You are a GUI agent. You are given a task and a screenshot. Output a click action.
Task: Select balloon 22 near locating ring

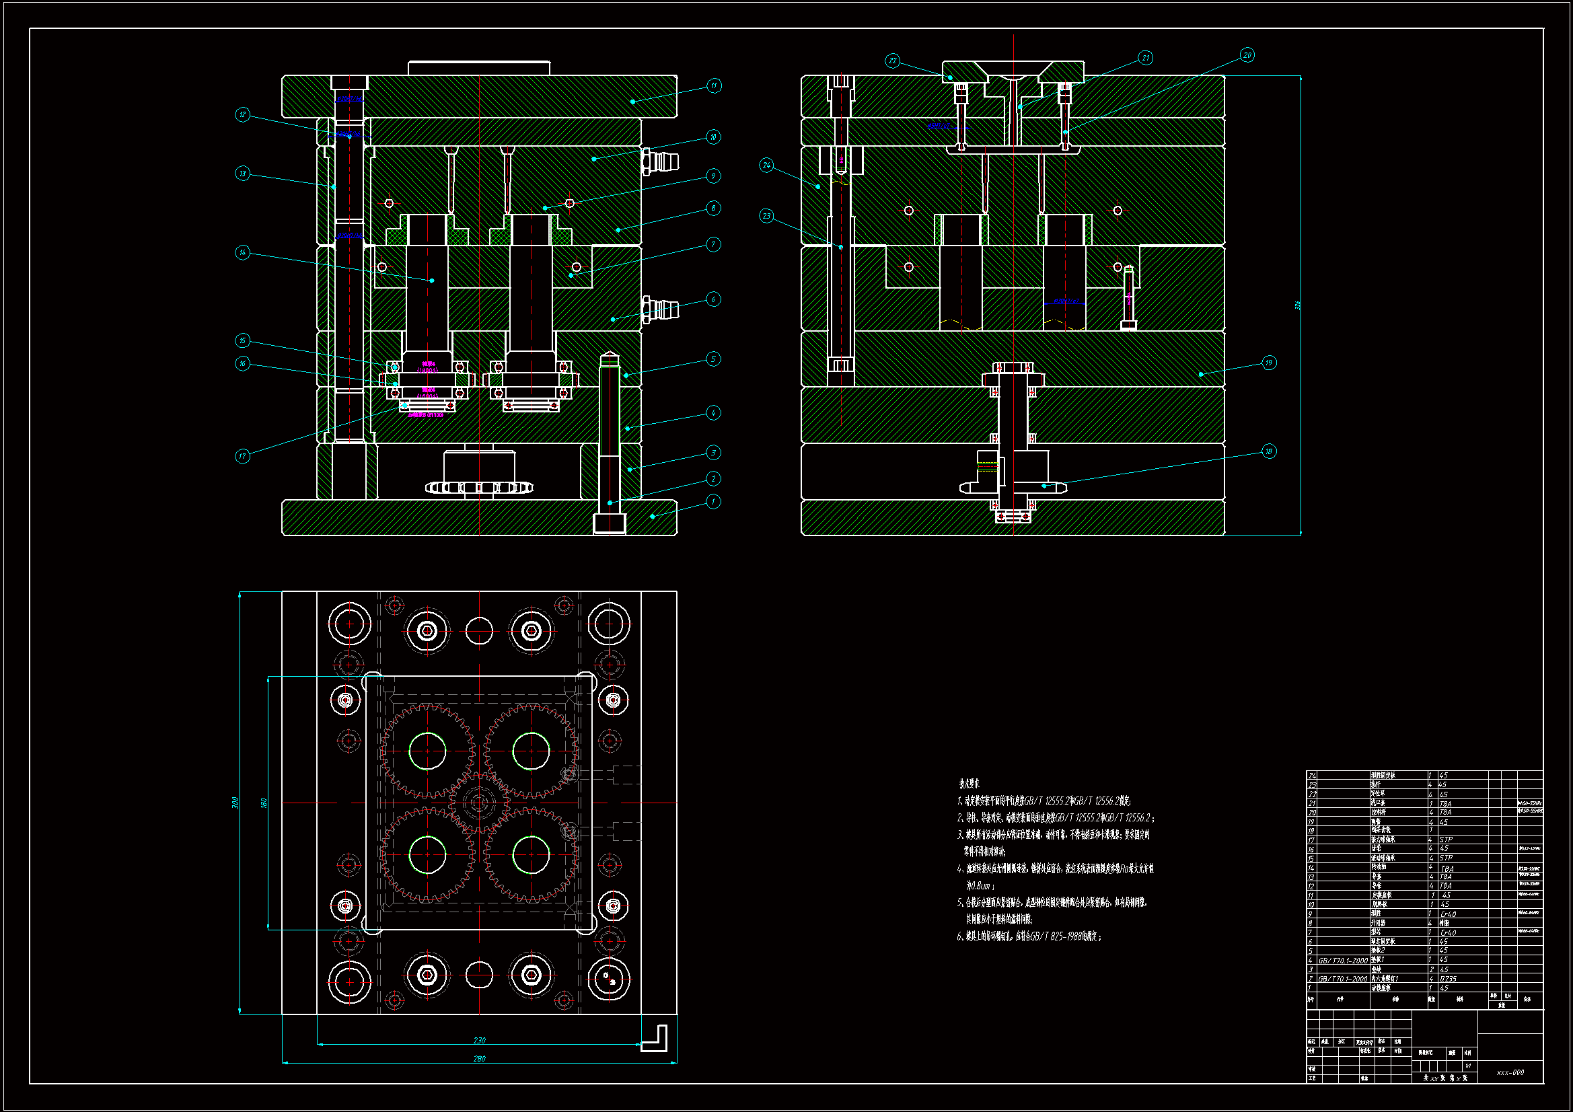pyautogui.click(x=892, y=61)
